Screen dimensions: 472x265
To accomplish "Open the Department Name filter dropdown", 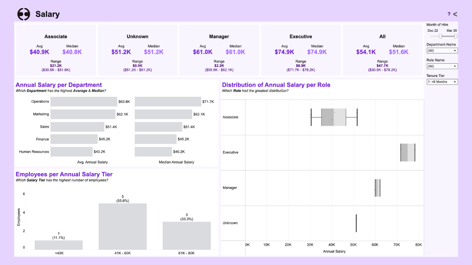I will point(442,50).
